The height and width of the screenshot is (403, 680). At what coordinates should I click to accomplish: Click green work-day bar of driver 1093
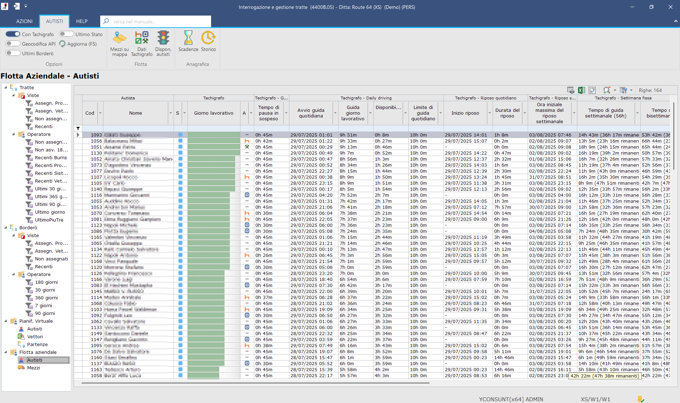click(x=214, y=135)
